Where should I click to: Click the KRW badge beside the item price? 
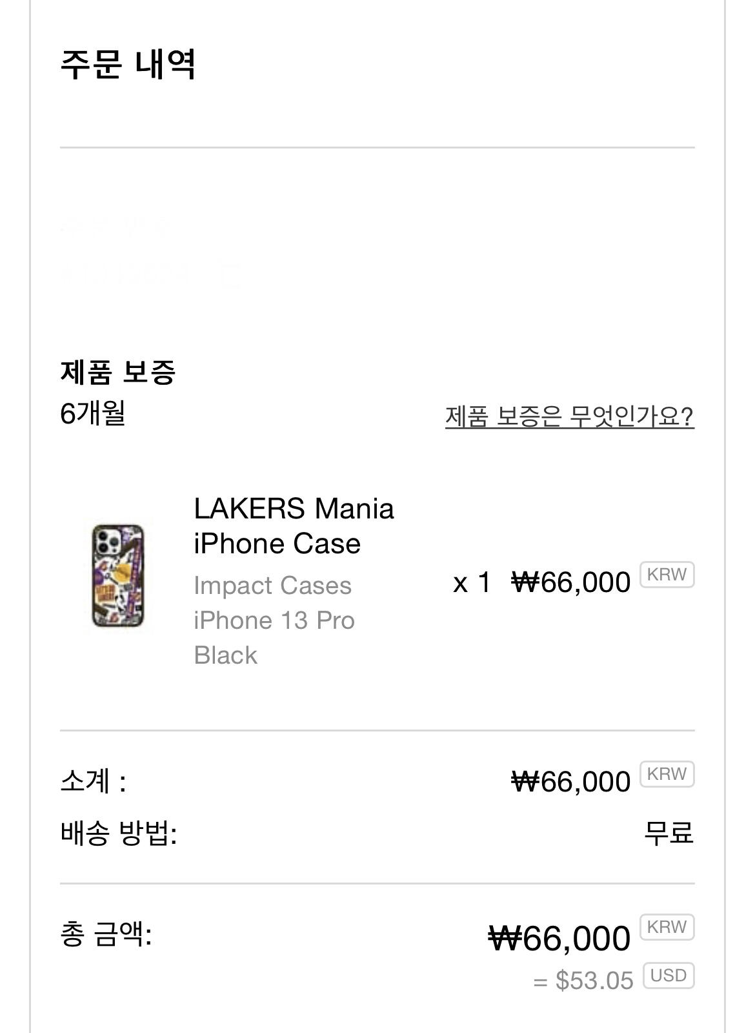(x=667, y=575)
